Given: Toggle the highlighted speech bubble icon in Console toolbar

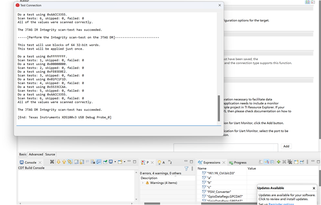Looking at the screenshot, I should [99, 162].
